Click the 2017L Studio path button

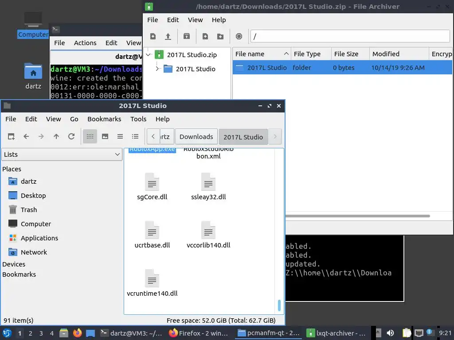pos(243,137)
